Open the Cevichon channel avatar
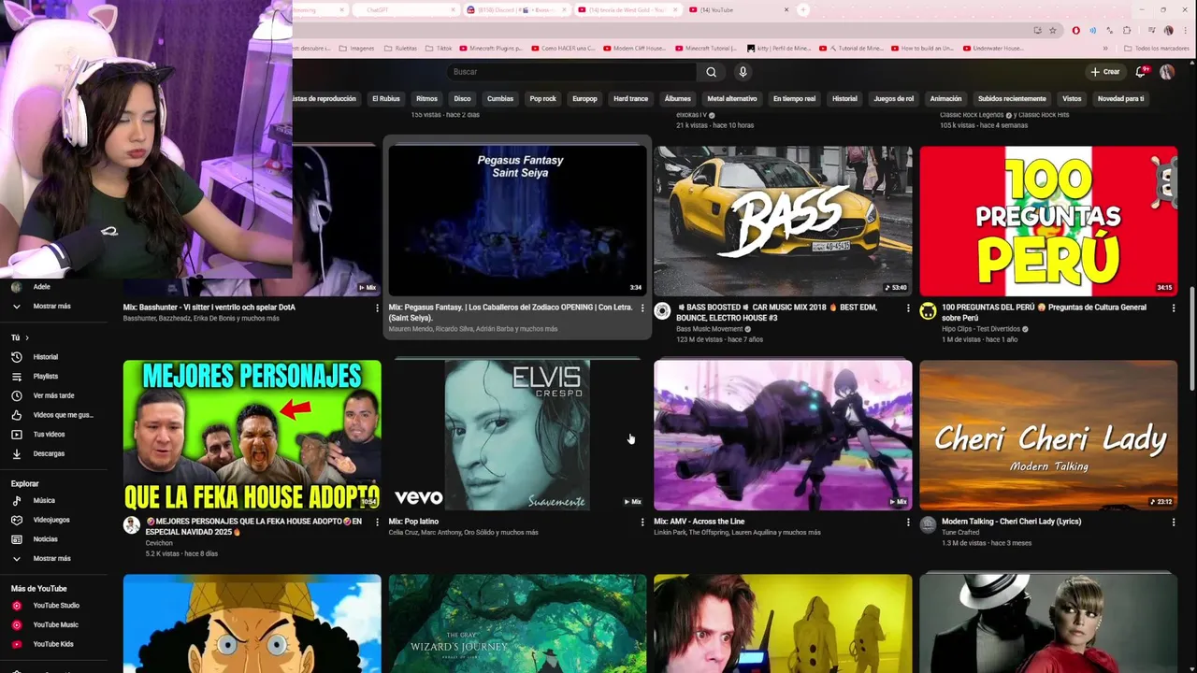This screenshot has height=673, width=1197. 132,525
